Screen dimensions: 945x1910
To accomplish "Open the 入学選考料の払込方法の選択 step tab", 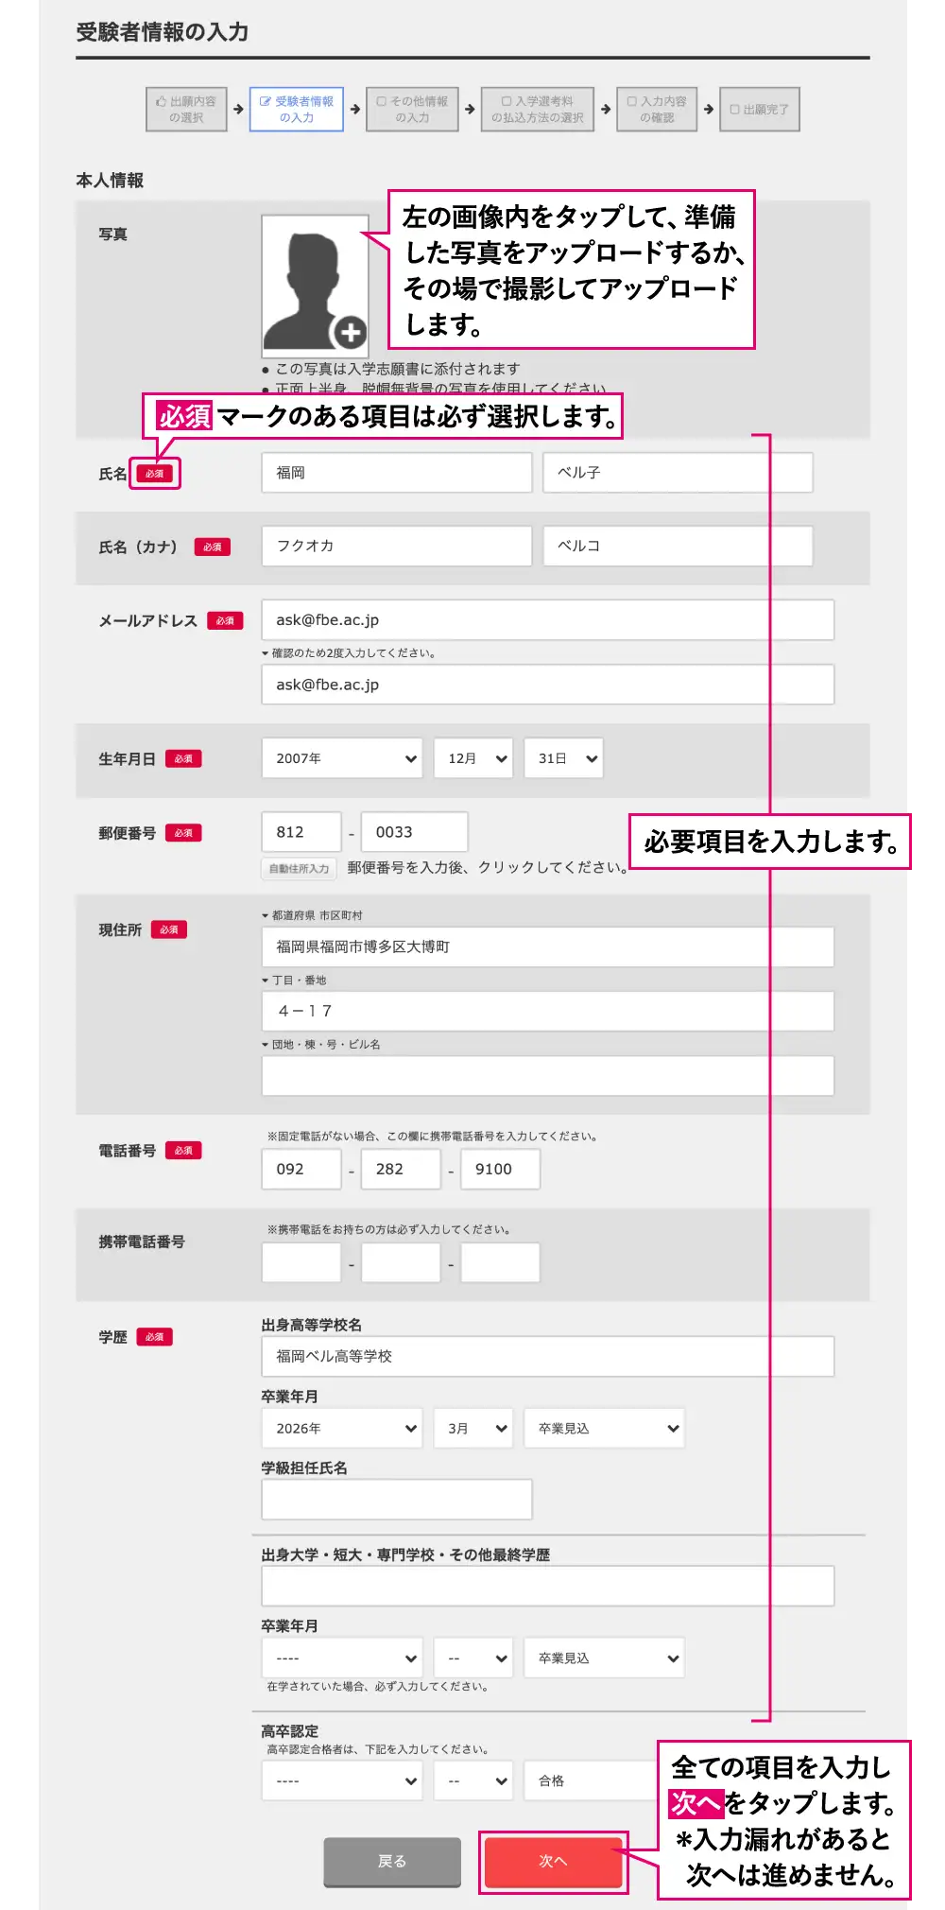I will [x=537, y=110].
